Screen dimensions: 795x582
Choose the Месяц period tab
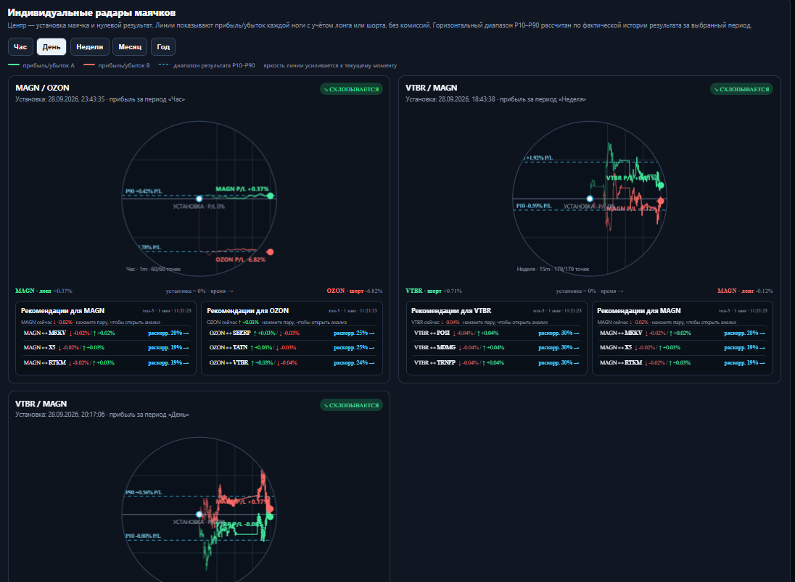tap(130, 46)
